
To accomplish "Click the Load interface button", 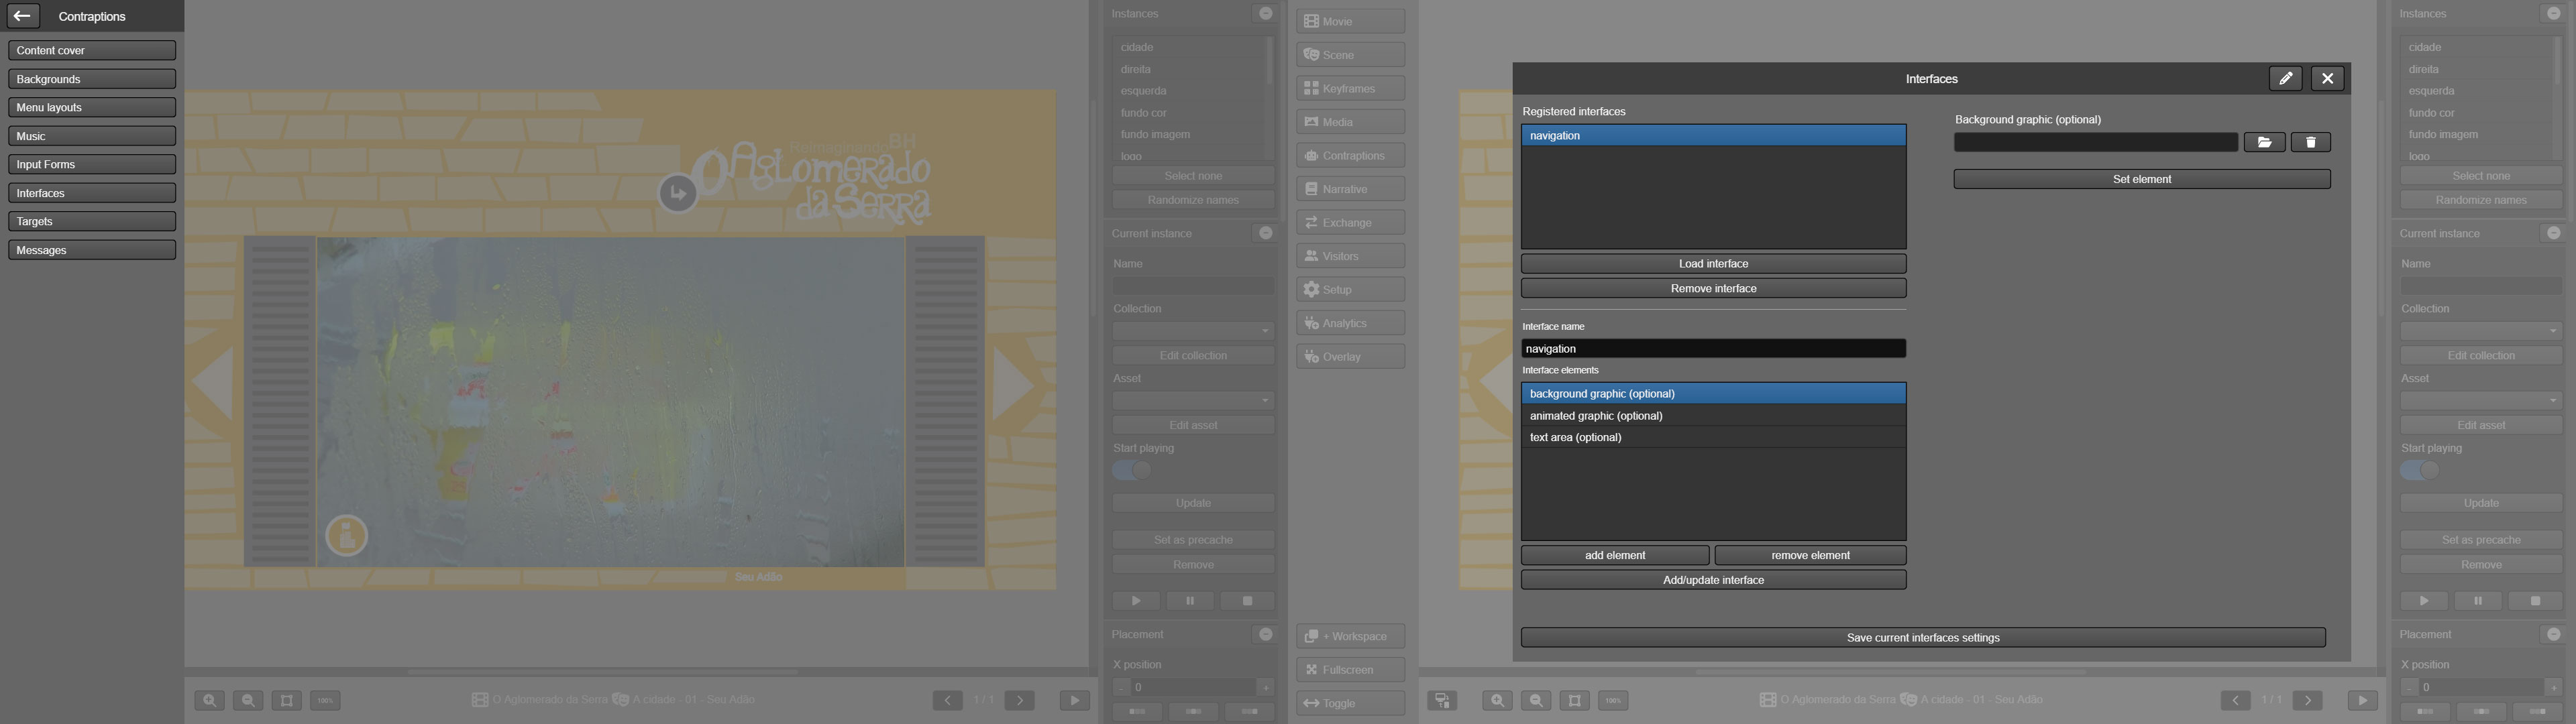I will pyautogui.click(x=1712, y=264).
